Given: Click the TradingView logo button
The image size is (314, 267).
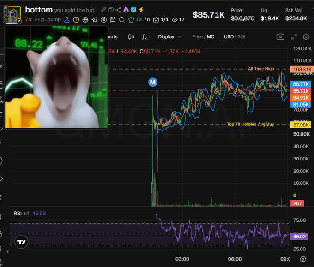Looking at the screenshot, I should (x=21, y=242).
